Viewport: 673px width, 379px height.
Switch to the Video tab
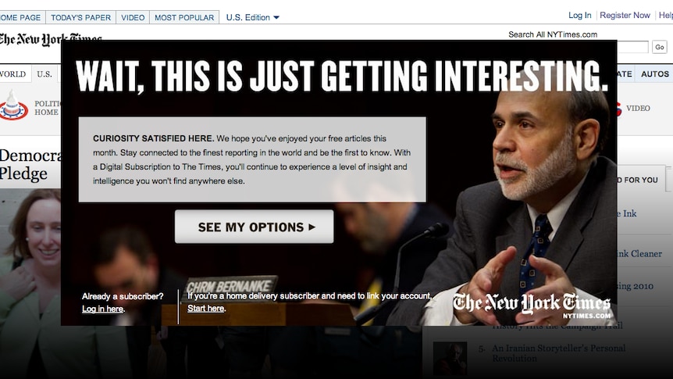[133, 18]
